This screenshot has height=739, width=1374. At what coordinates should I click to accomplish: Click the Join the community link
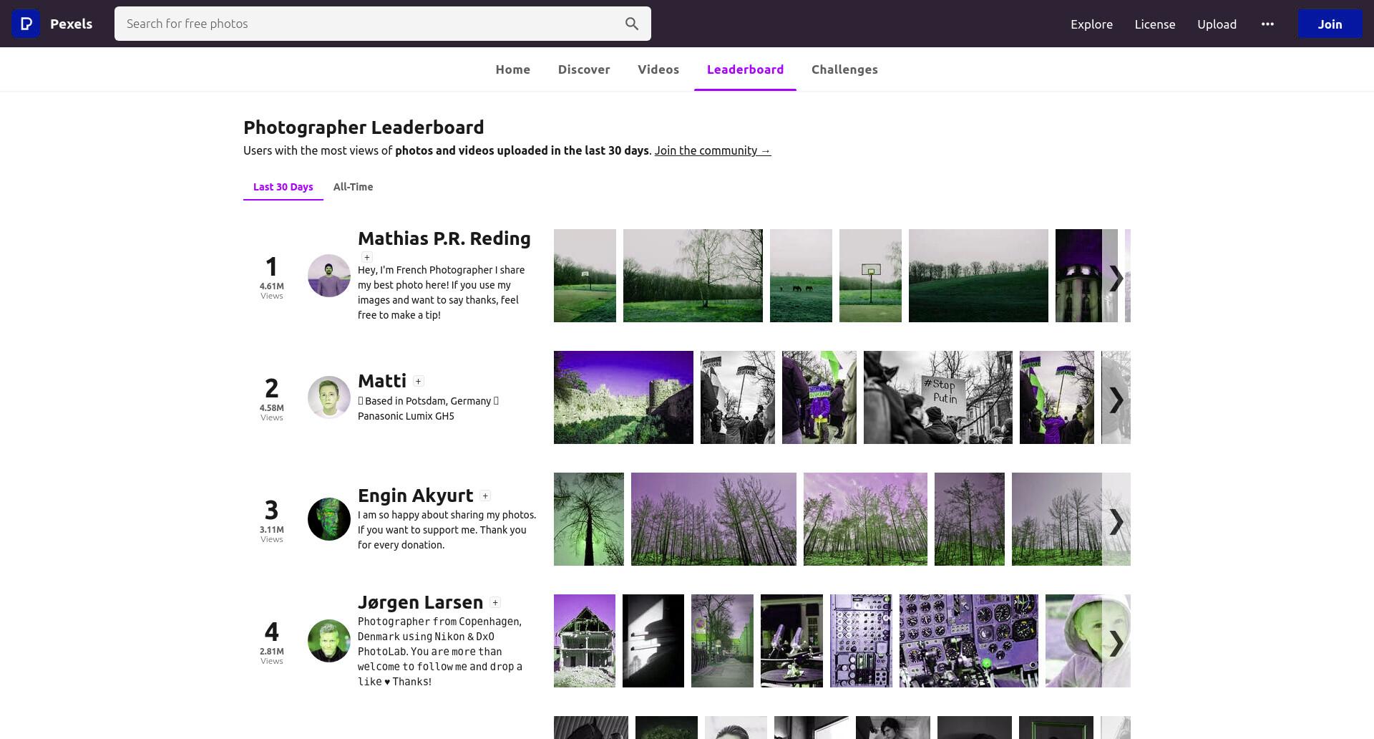click(x=713, y=150)
